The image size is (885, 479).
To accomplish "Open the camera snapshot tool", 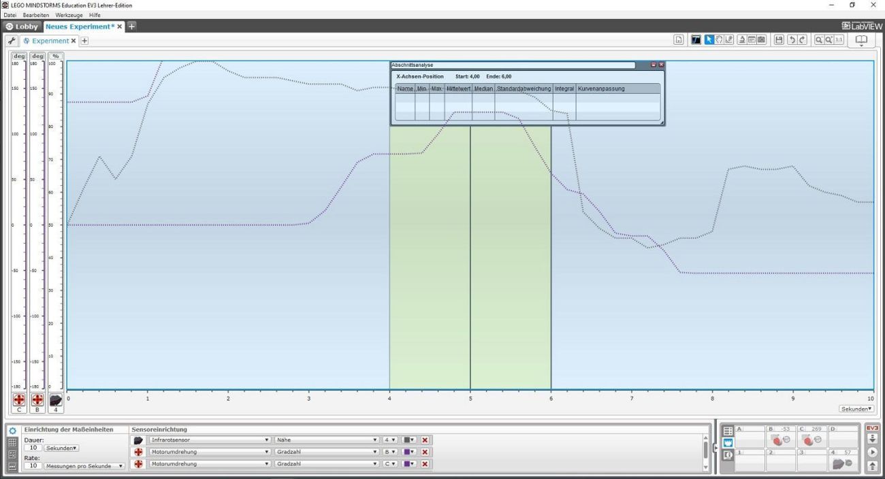I will [761, 40].
